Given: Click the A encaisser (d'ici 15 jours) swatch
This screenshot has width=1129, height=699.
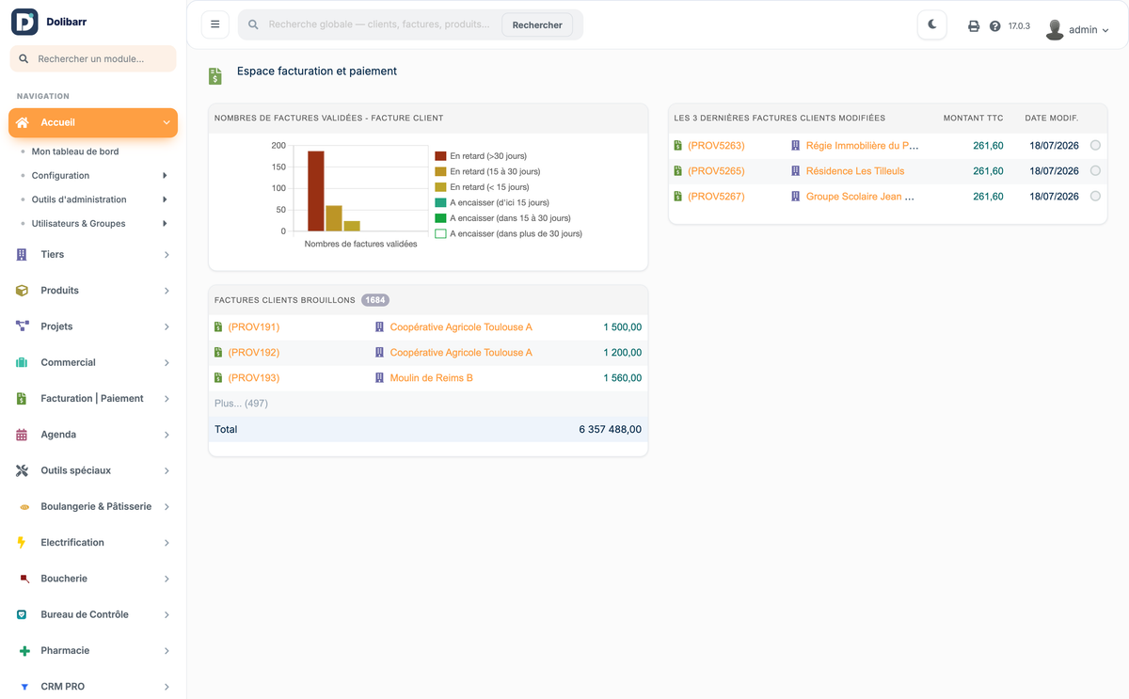Looking at the screenshot, I should click(x=440, y=203).
